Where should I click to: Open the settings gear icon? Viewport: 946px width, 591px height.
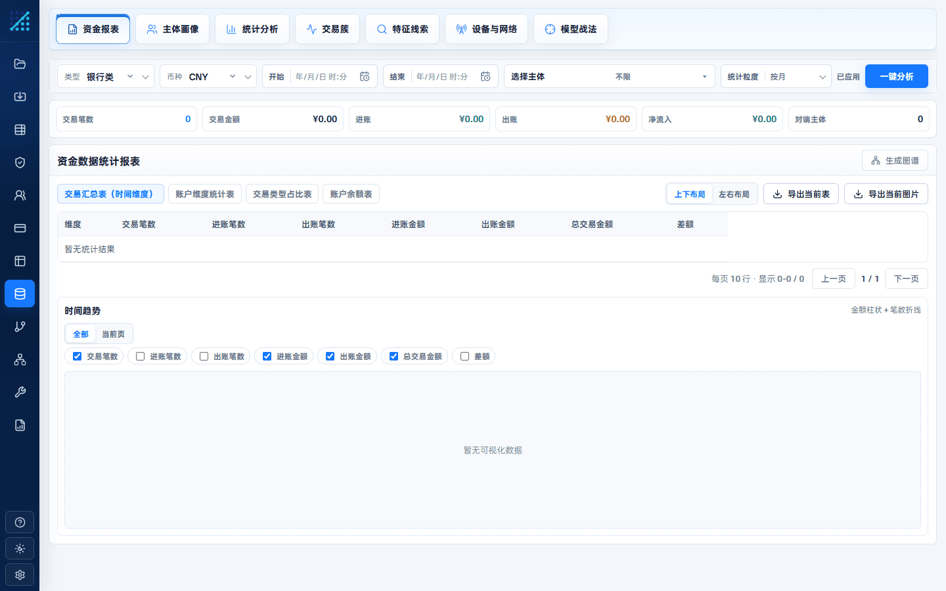20,575
